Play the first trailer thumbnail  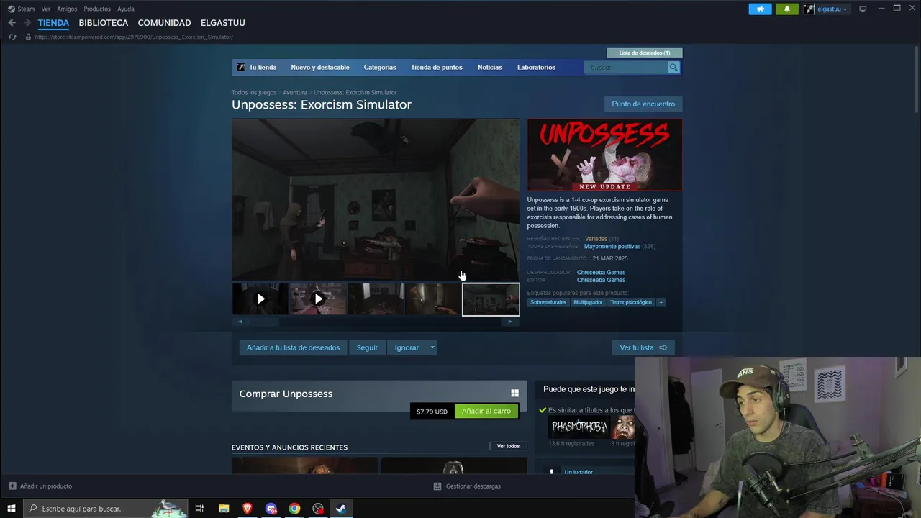coord(260,299)
